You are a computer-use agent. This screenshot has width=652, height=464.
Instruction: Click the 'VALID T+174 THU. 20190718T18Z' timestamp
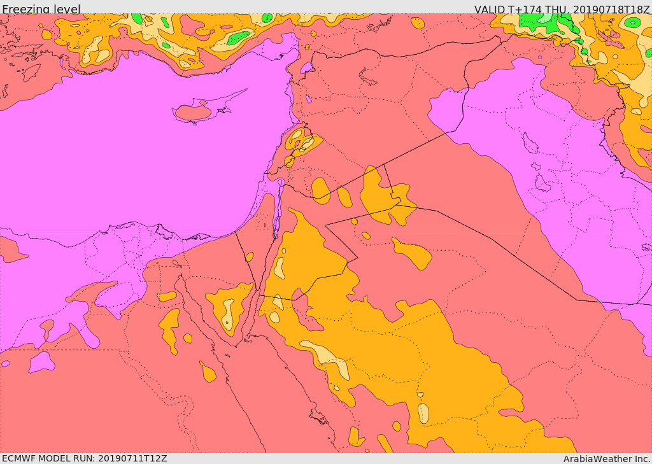tap(562, 9)
